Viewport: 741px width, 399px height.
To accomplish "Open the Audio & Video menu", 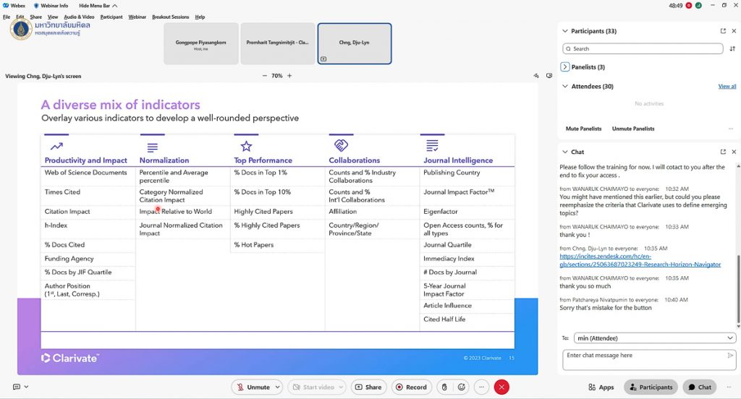I will [x=79, y=17].
